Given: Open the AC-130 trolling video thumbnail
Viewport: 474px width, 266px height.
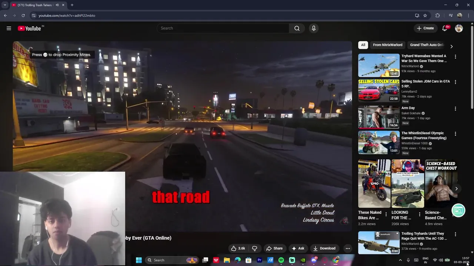Looking at the screenshot, I should 379,243.
